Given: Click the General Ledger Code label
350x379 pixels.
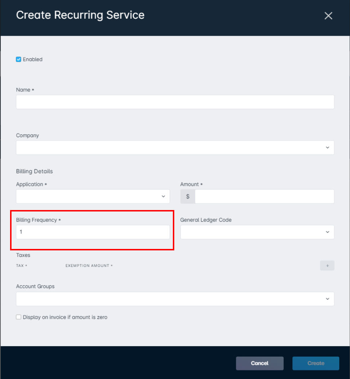Looking at the screenshot, I should coord(206,220).
